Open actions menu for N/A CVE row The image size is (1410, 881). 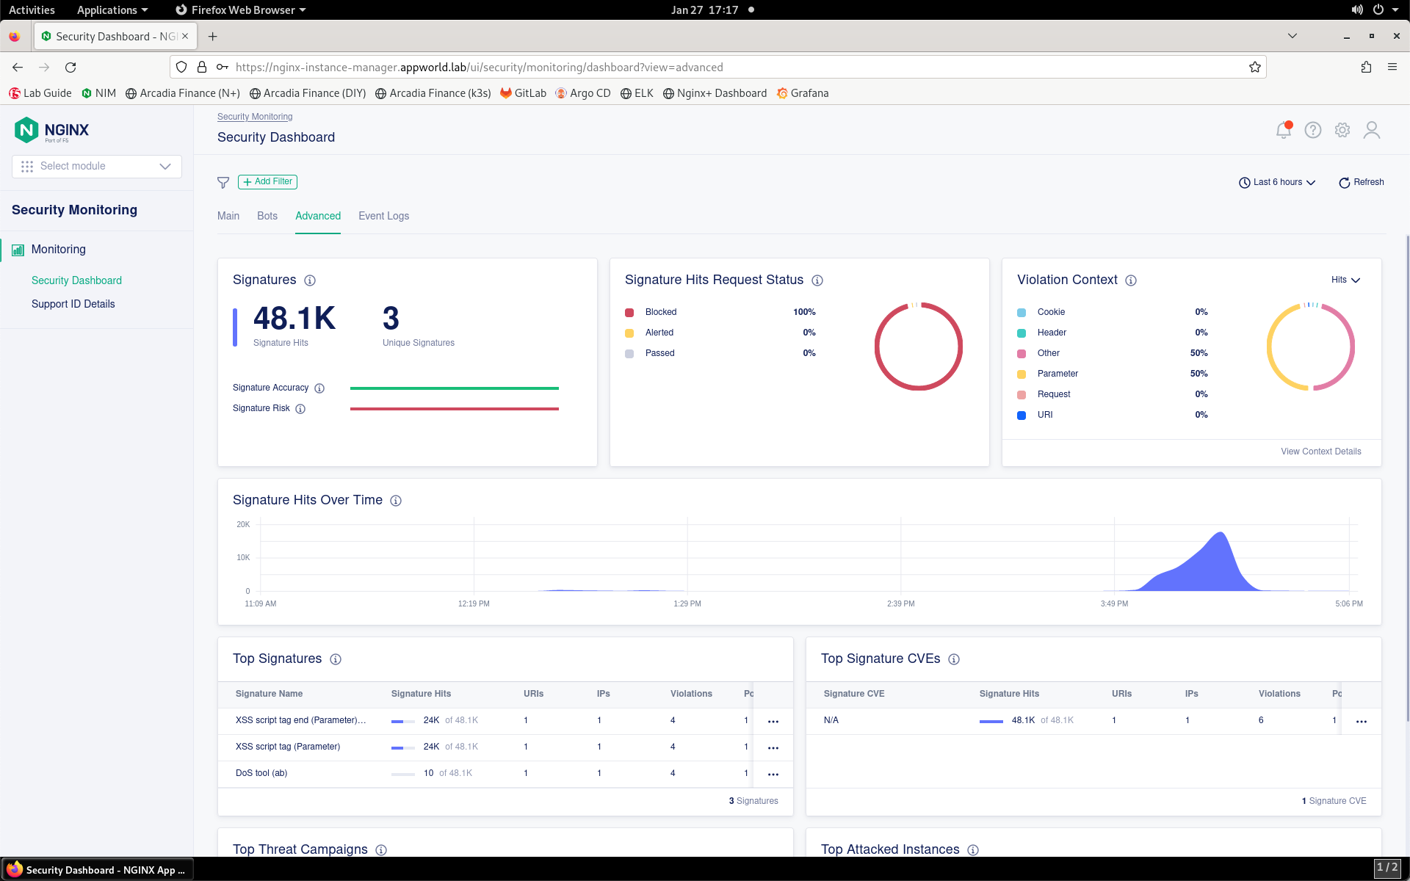(1362, 722)
